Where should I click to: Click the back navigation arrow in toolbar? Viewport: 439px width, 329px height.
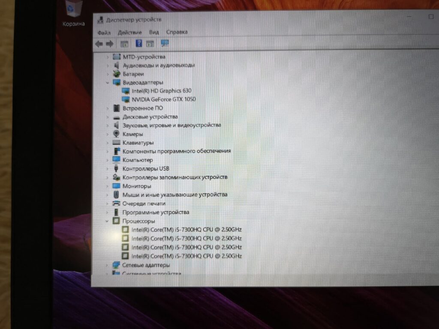click(x=100, y=43)
